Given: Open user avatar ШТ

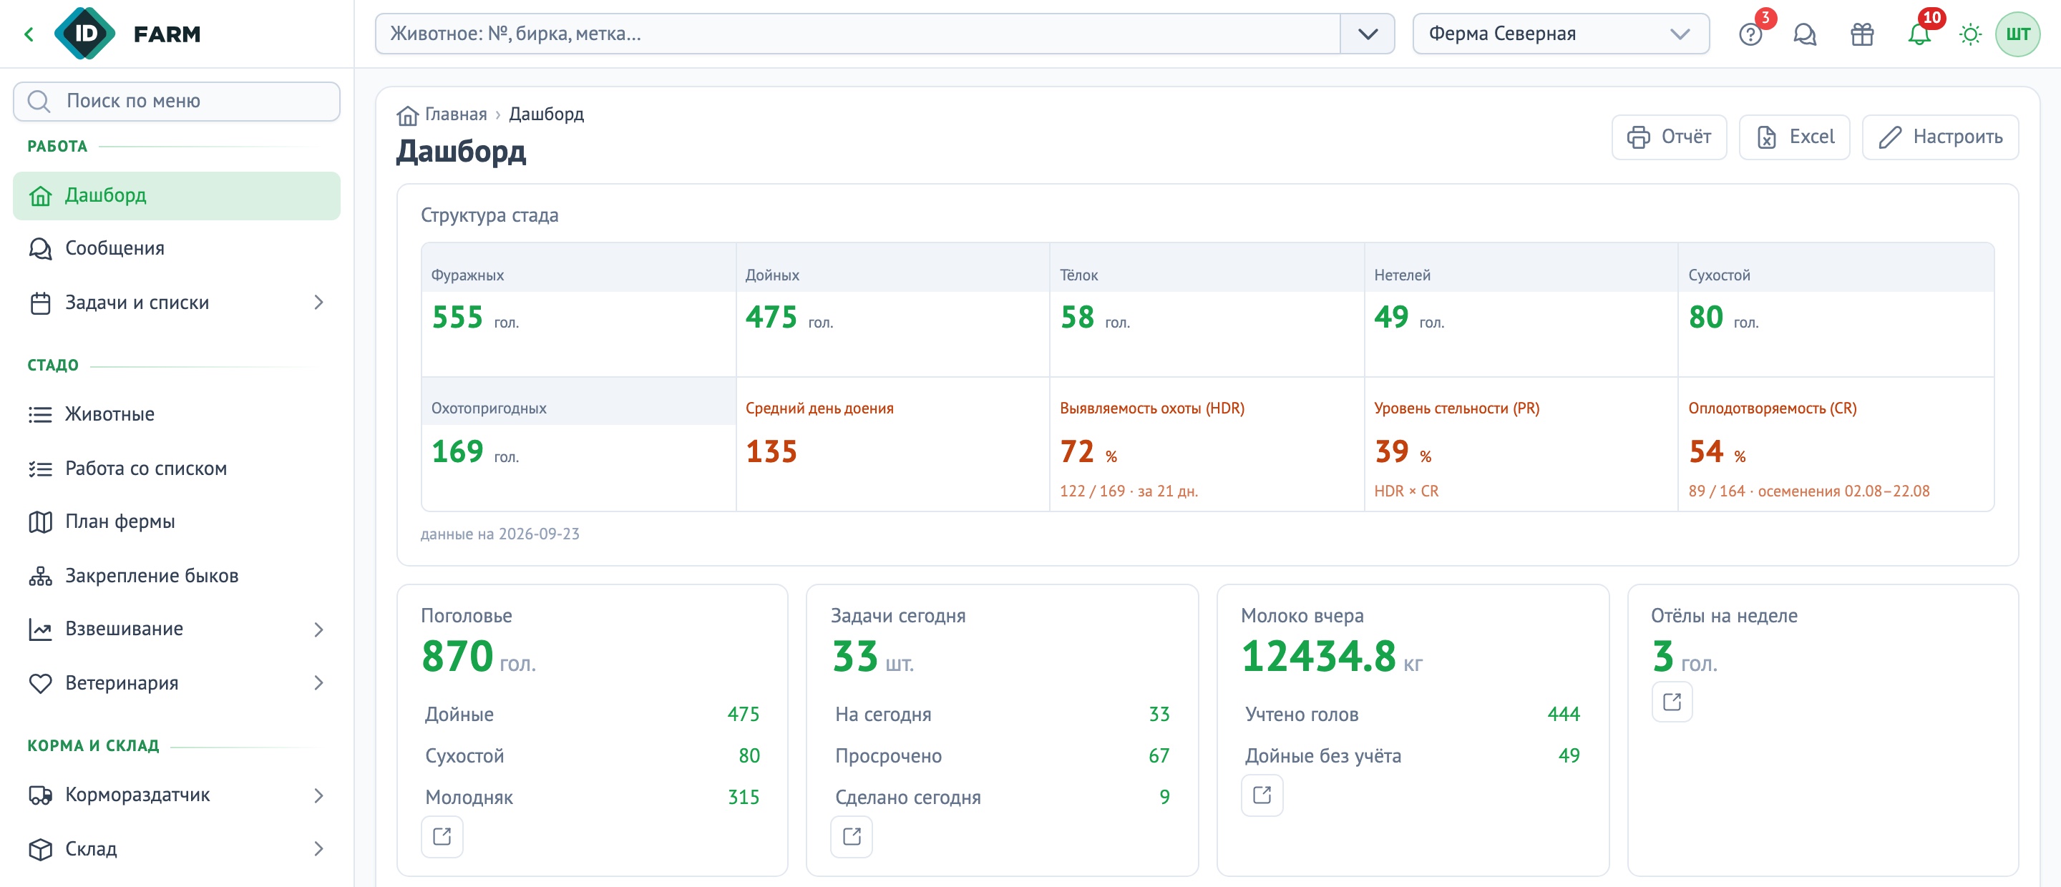Looking at the screenshot, I should pyautogui.click(x=2017, y=34).
